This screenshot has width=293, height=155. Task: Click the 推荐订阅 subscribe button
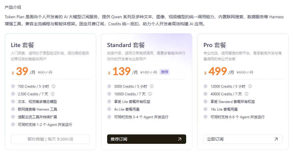[x=146, y=139]
